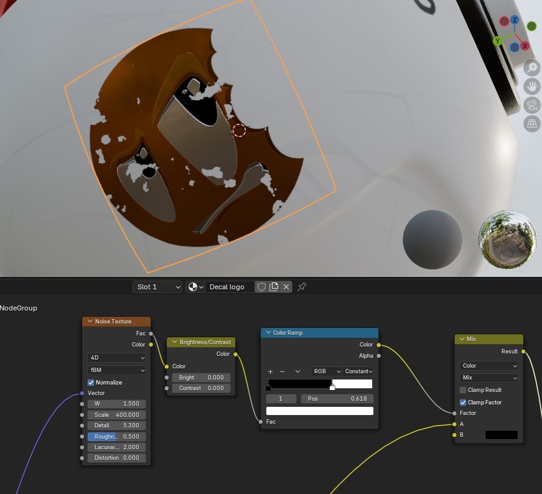
Task: Collapse the Mix node
Action: pos(462,339)
